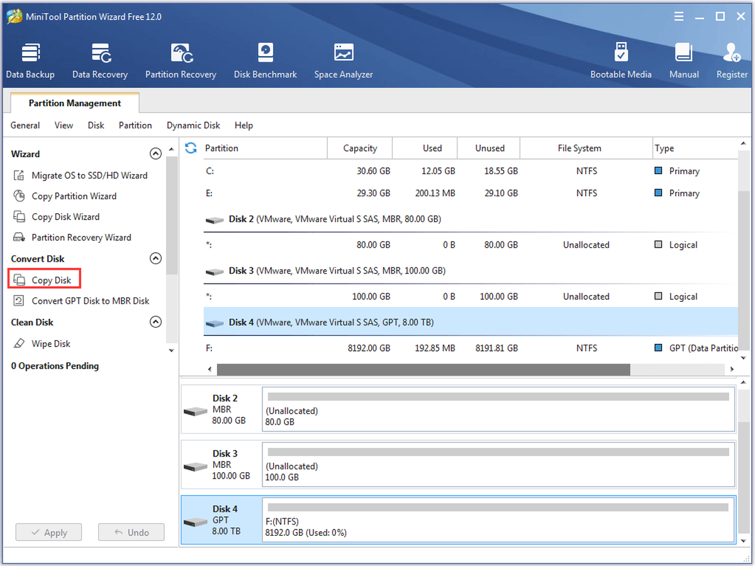Click the horizontal scrollbar under the partition list
Screen dimensions: 755x566
click(x=423, y=369)
